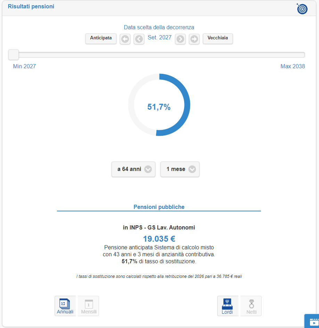The image size is (319, 328).
Task: Click the target icon in the header
Action: [302, 9]
